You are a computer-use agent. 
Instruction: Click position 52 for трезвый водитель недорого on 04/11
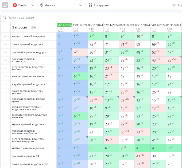158,52
